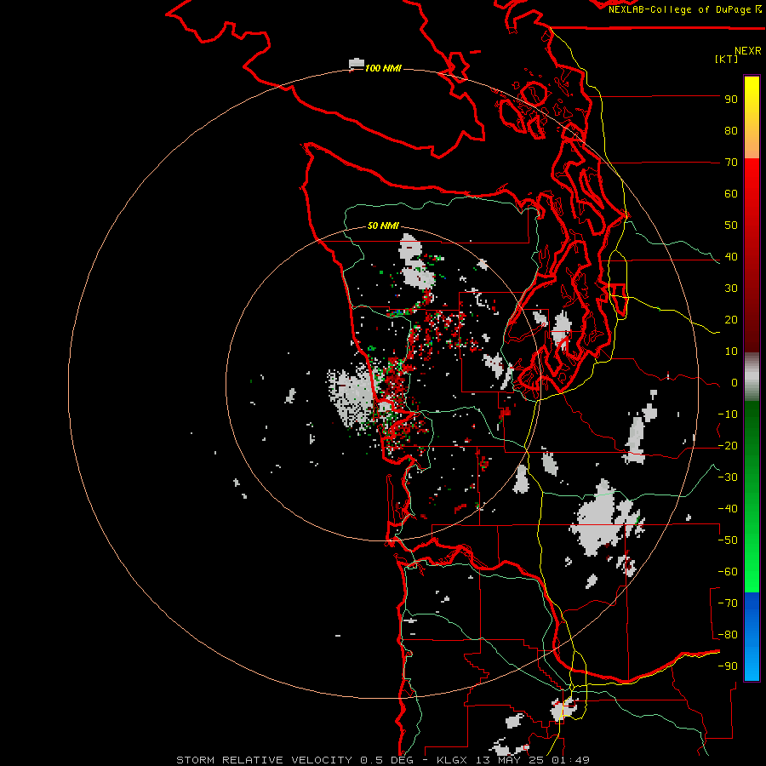
Task: Click the blue band of the color bar
Action: click(752, 635)
